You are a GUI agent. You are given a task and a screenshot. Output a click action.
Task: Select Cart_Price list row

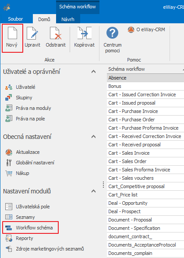145,195
